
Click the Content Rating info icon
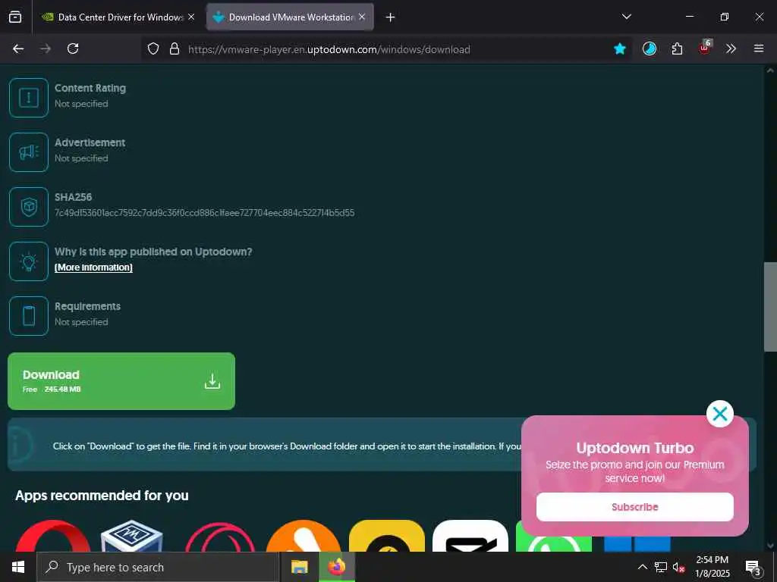(29, 98)
